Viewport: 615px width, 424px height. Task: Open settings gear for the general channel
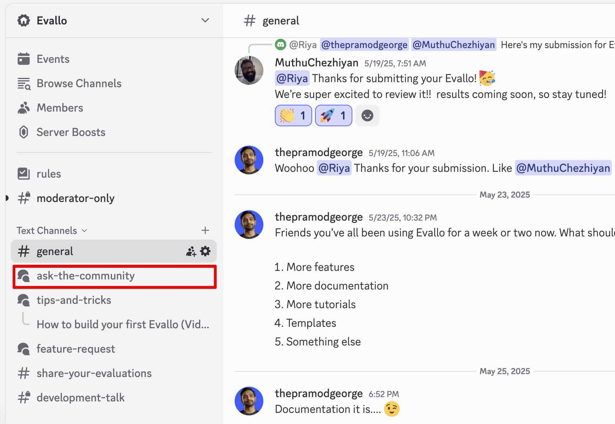click(205, 251)
